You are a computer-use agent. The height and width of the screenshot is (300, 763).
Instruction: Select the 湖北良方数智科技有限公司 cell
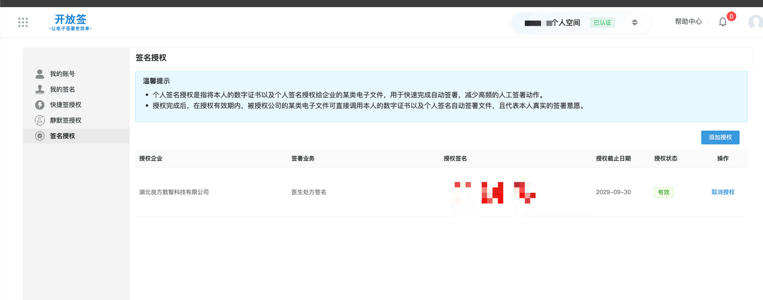tap(174, 192)
